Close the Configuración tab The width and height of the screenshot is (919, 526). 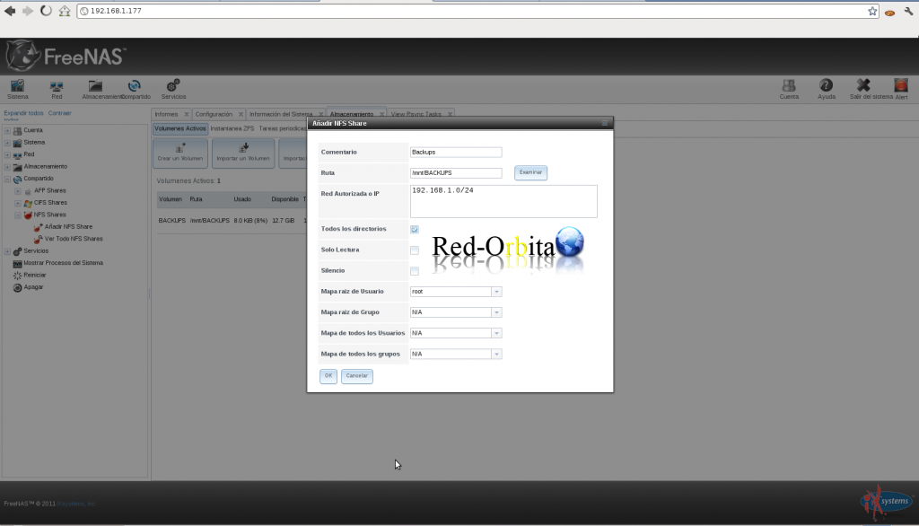tap(241, 114)
